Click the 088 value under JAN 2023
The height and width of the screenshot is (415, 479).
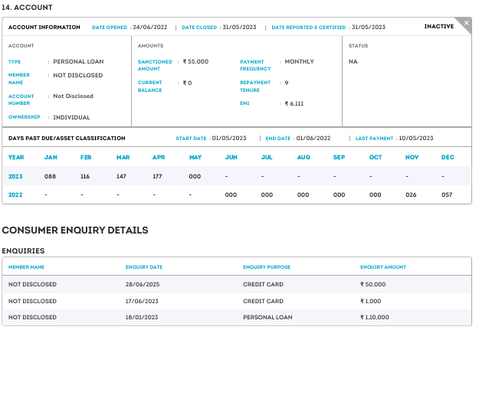point(50,176)
